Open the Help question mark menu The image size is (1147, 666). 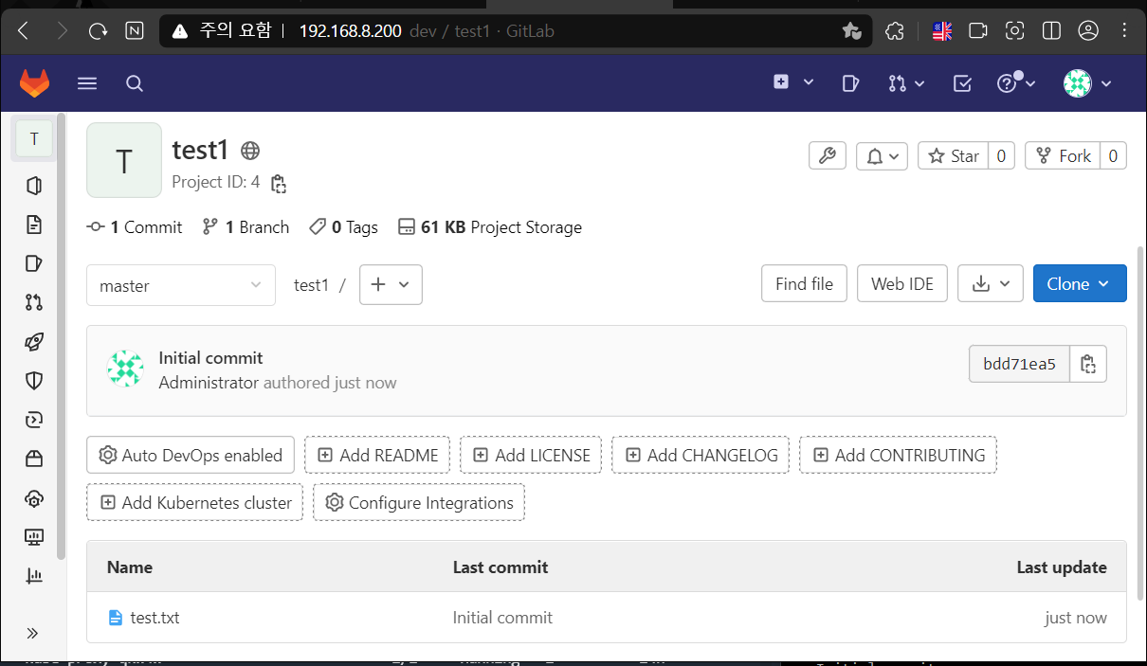[1016, 83]
